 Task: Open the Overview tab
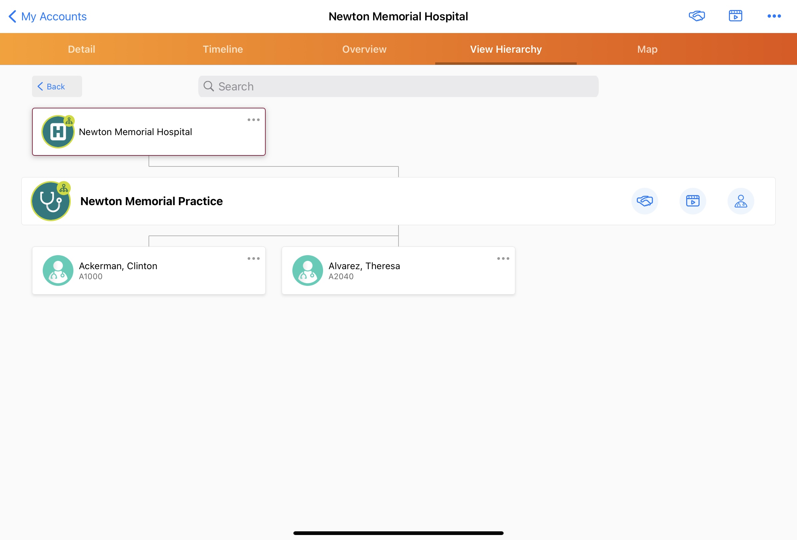pyautogui.click(x=364, y=49)
